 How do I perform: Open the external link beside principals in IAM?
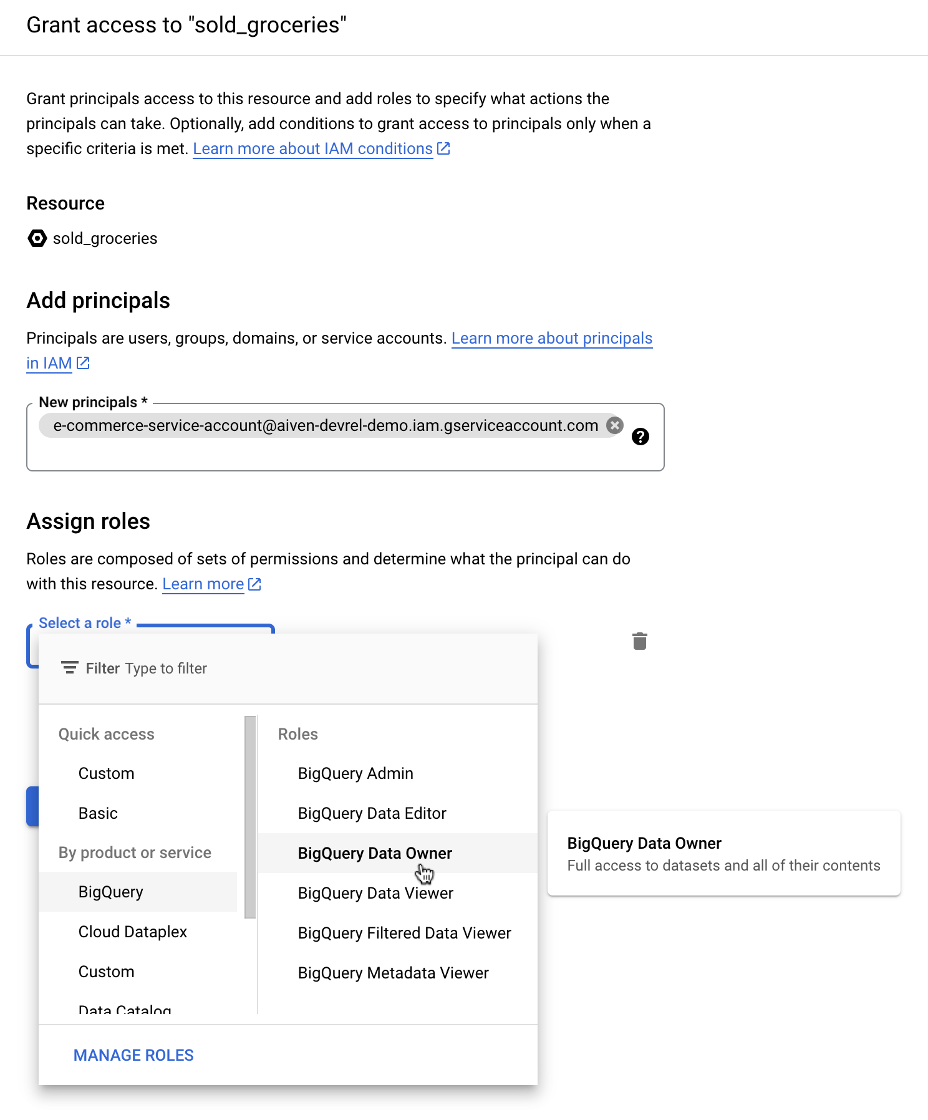(83, 362)
